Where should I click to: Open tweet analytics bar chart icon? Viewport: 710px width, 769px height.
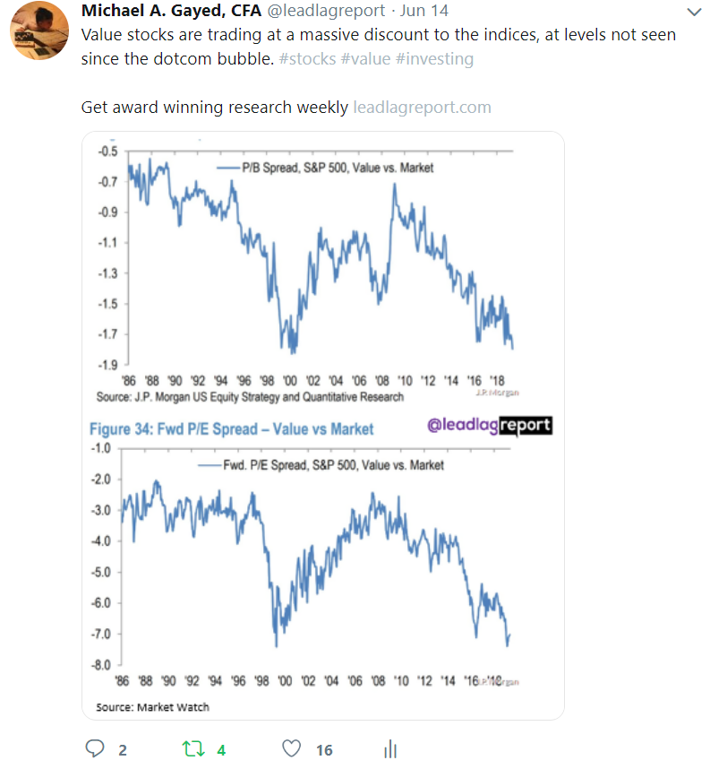pos(389,749)
